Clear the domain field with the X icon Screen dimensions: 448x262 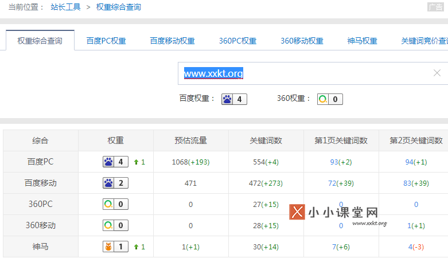coord(437,73)
